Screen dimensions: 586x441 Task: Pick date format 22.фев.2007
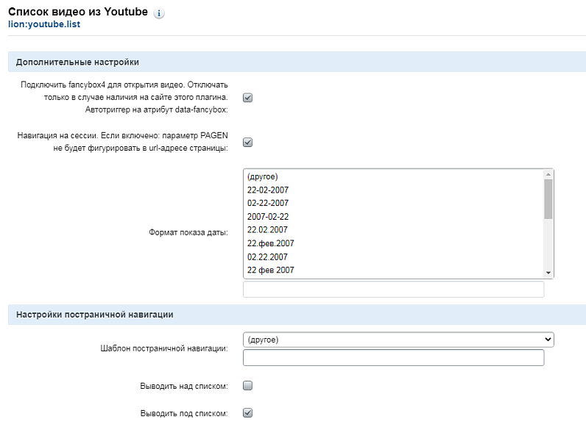coord(270,243)
